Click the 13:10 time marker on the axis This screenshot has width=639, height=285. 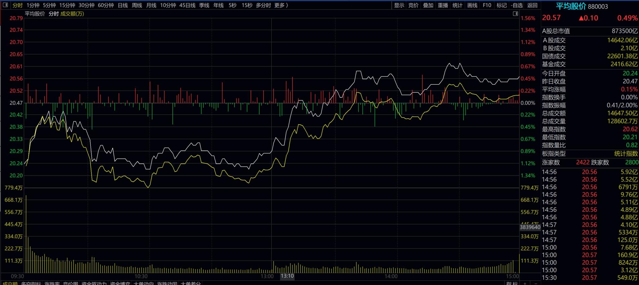[287, 276]
